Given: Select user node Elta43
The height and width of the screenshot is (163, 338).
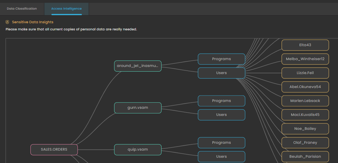Looking at the screenshot, I should pyautogui.click(x=305, y=45).
